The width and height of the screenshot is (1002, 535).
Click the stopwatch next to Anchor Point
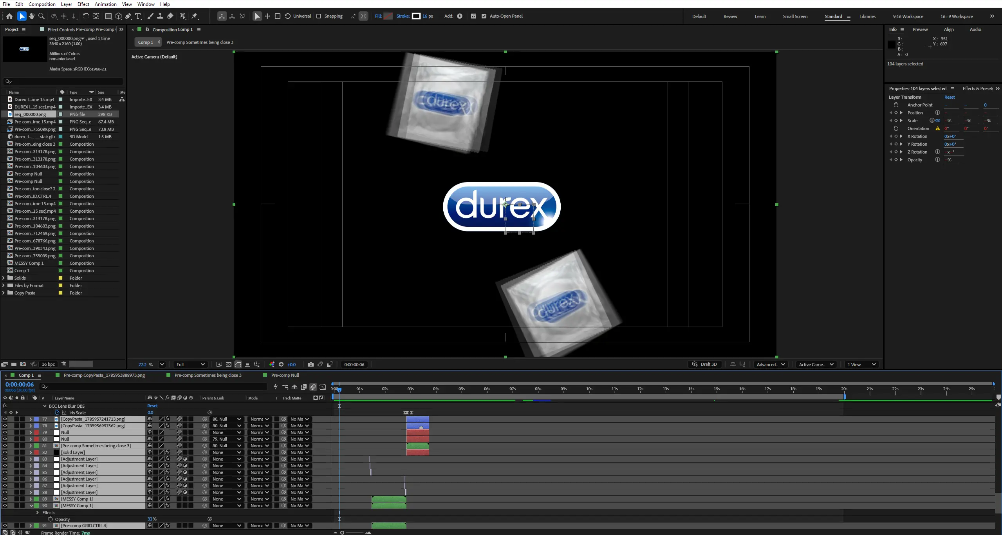(x=896, y=105)
